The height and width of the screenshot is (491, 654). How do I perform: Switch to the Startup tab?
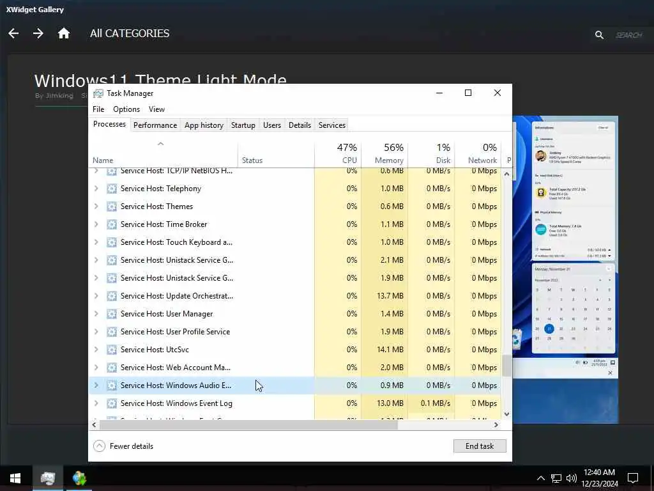pos(243,125)
